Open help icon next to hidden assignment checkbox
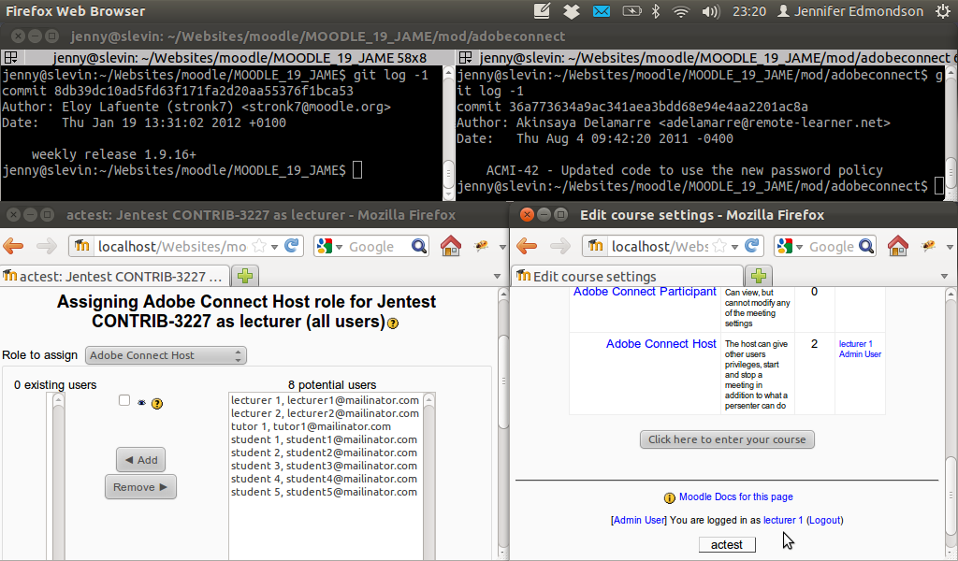958x561 pixels. click(x=157, y=404)
